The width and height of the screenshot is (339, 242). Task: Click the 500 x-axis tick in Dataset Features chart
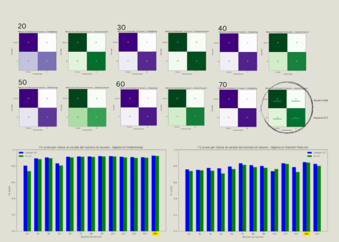pyautogui.click(x=317, y=234)
